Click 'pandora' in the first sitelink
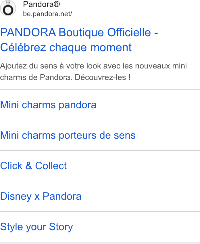This screenshot has width=200, height=244. [78, 105]
